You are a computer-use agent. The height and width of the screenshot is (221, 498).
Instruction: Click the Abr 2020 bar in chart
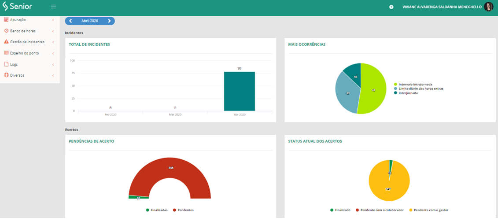pos(239,91)
